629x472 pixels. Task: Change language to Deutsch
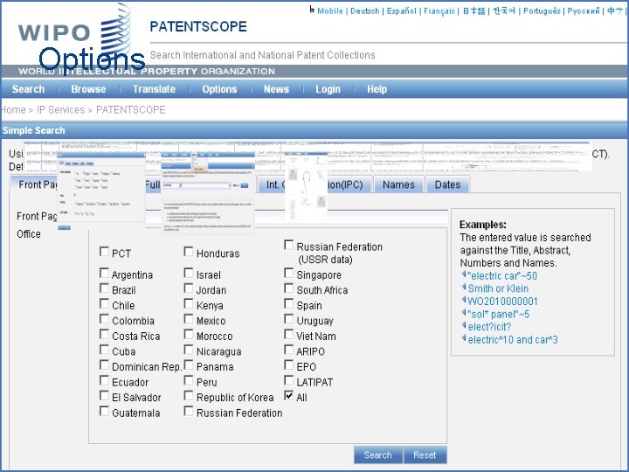point(364,11)
